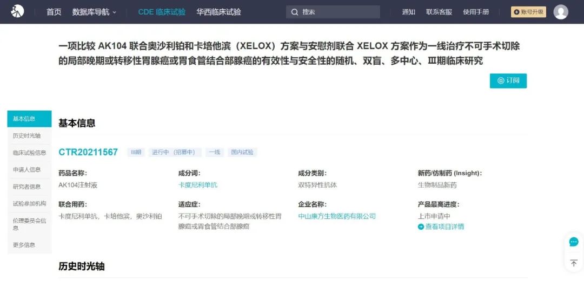Click the 卡度尼利单抗 ingredient link
Image resolution: width=584 pixels, height=288 pixels.
coord(198,185)
